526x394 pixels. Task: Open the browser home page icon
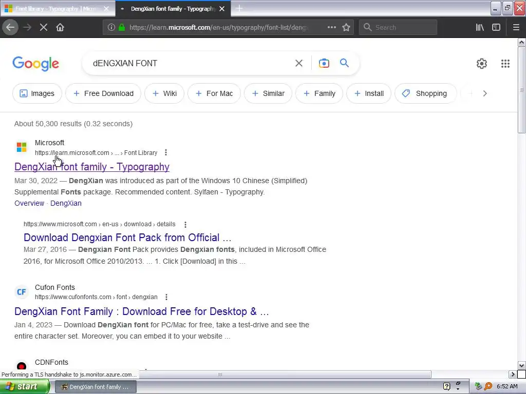click(60, 27)
